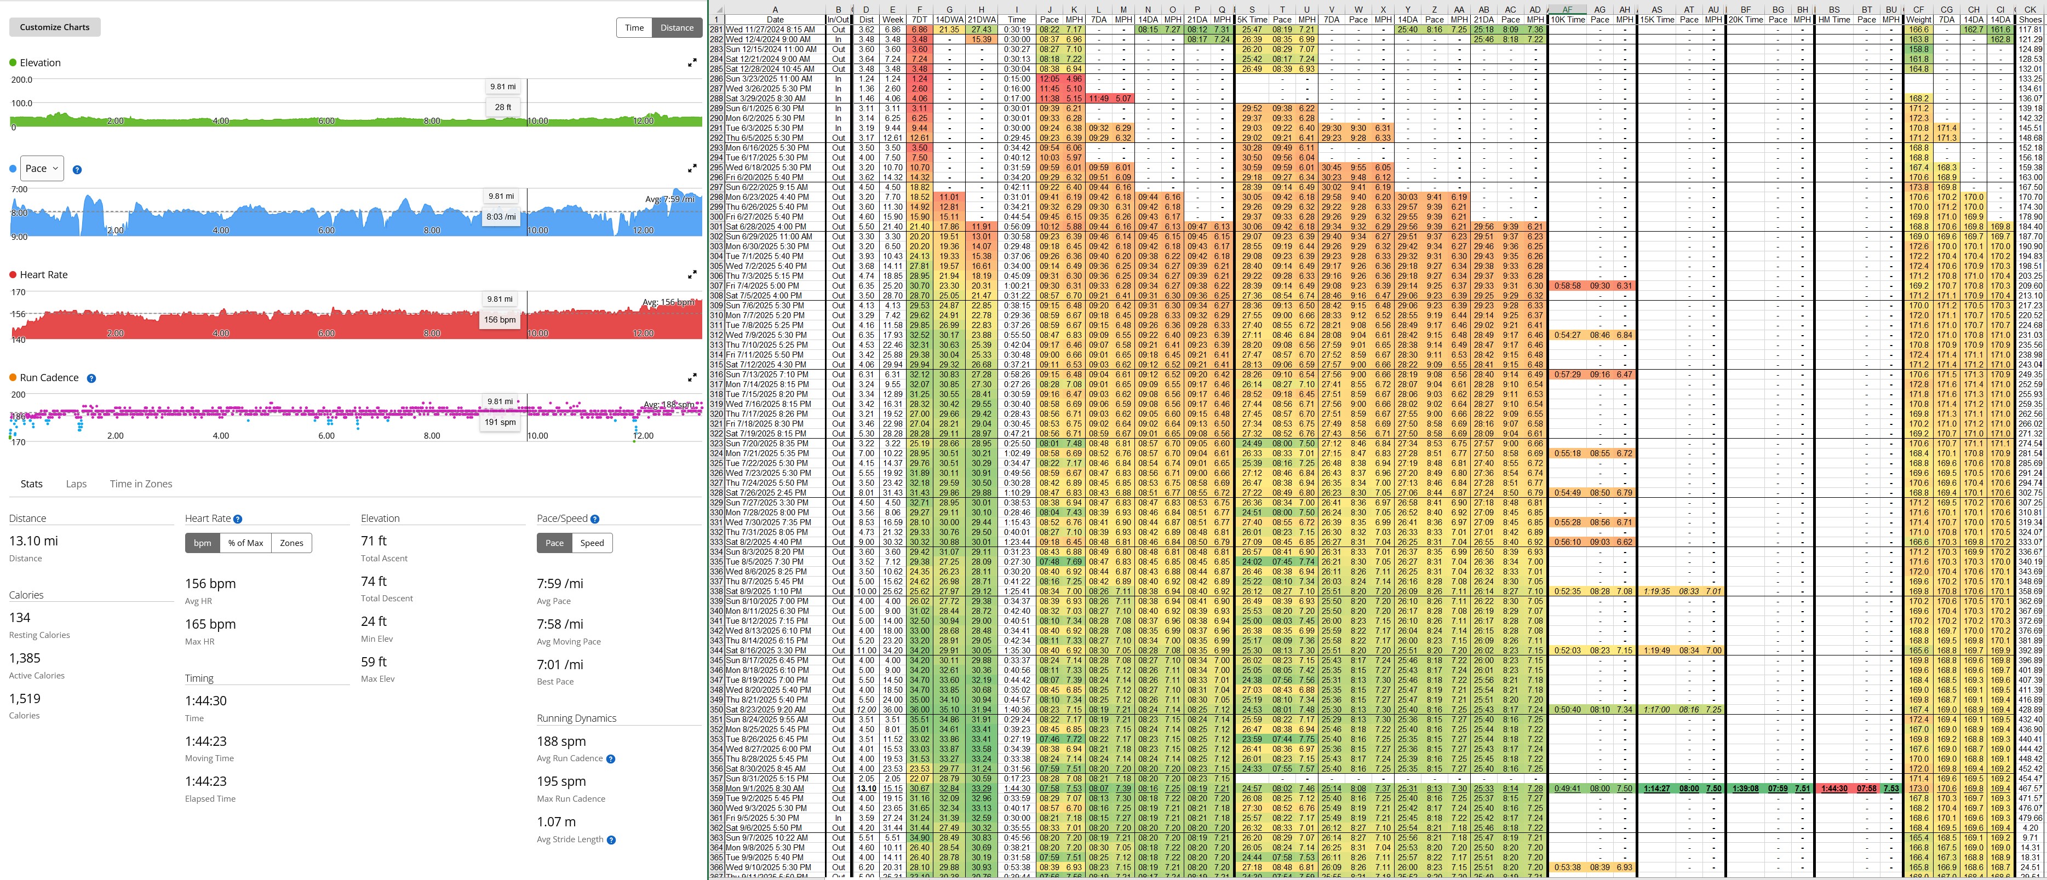Switch charts to Distance axis
Screen dimensions: 2047x880
(677, 27)
